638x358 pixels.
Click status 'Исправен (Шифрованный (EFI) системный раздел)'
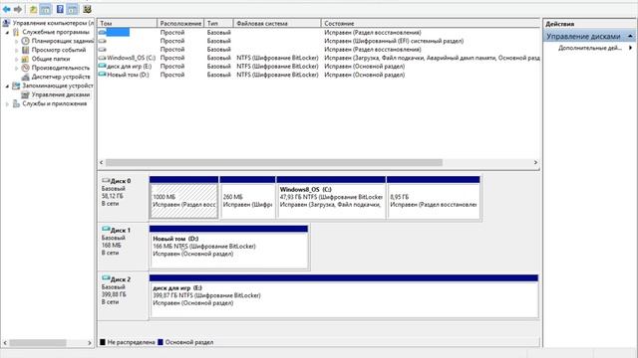pos(394,41)
